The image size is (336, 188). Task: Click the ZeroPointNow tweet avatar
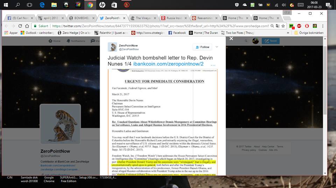(x=112, y=47)
